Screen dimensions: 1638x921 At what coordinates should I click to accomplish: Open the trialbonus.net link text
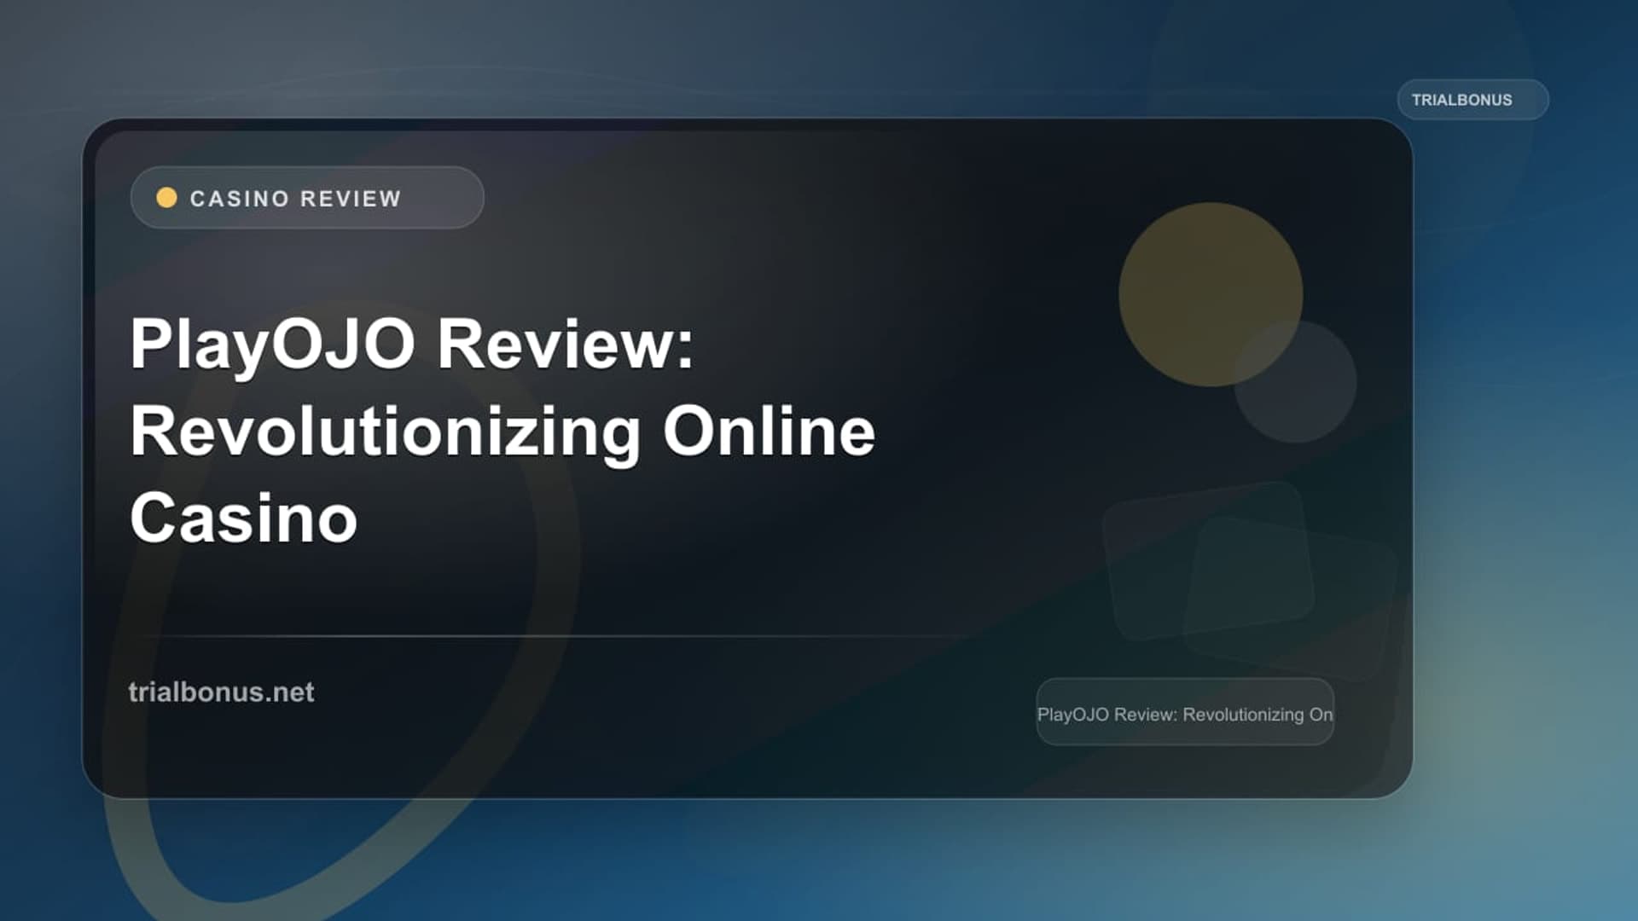pyautogui.click(x=221, y=692)
